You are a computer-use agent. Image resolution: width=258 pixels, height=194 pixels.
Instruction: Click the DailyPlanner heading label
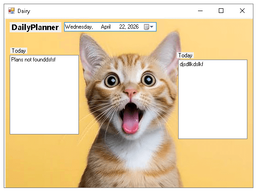coord(36,27)
